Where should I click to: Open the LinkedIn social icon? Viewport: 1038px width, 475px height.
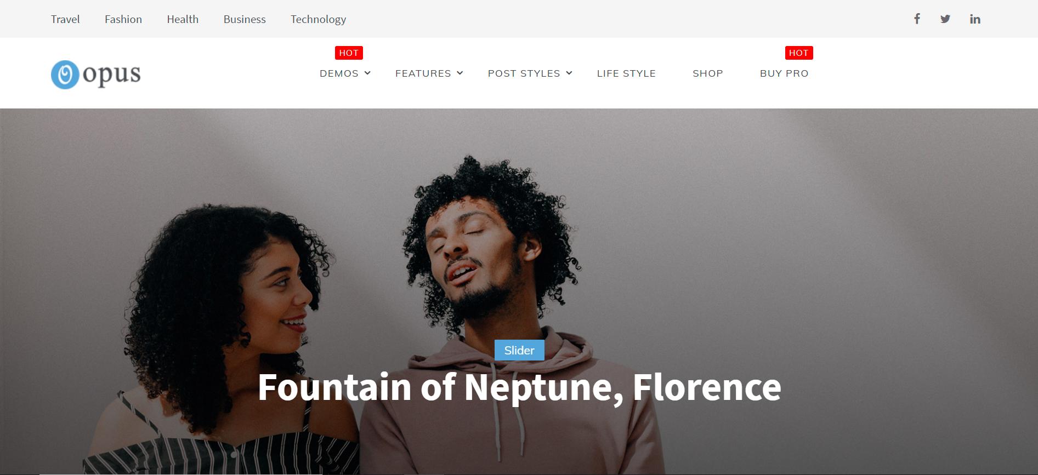coord(975,19)
